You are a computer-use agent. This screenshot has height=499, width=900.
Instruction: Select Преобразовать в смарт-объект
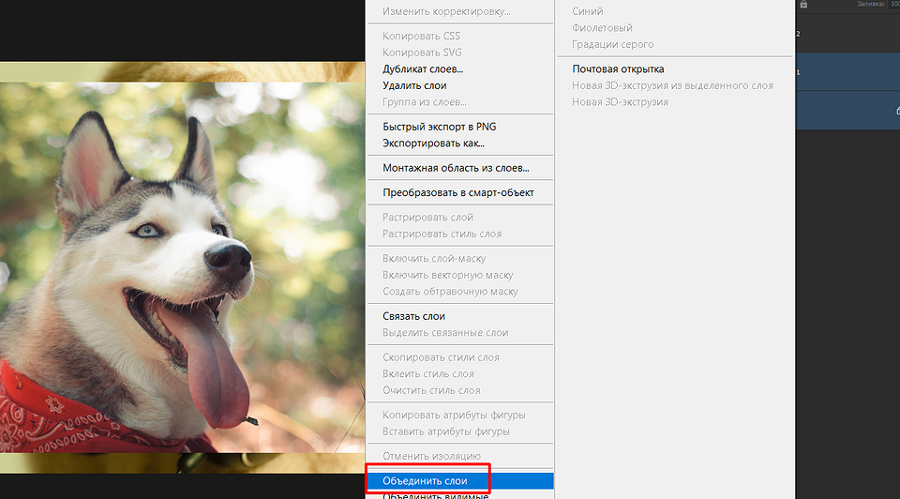pos(457,192)
